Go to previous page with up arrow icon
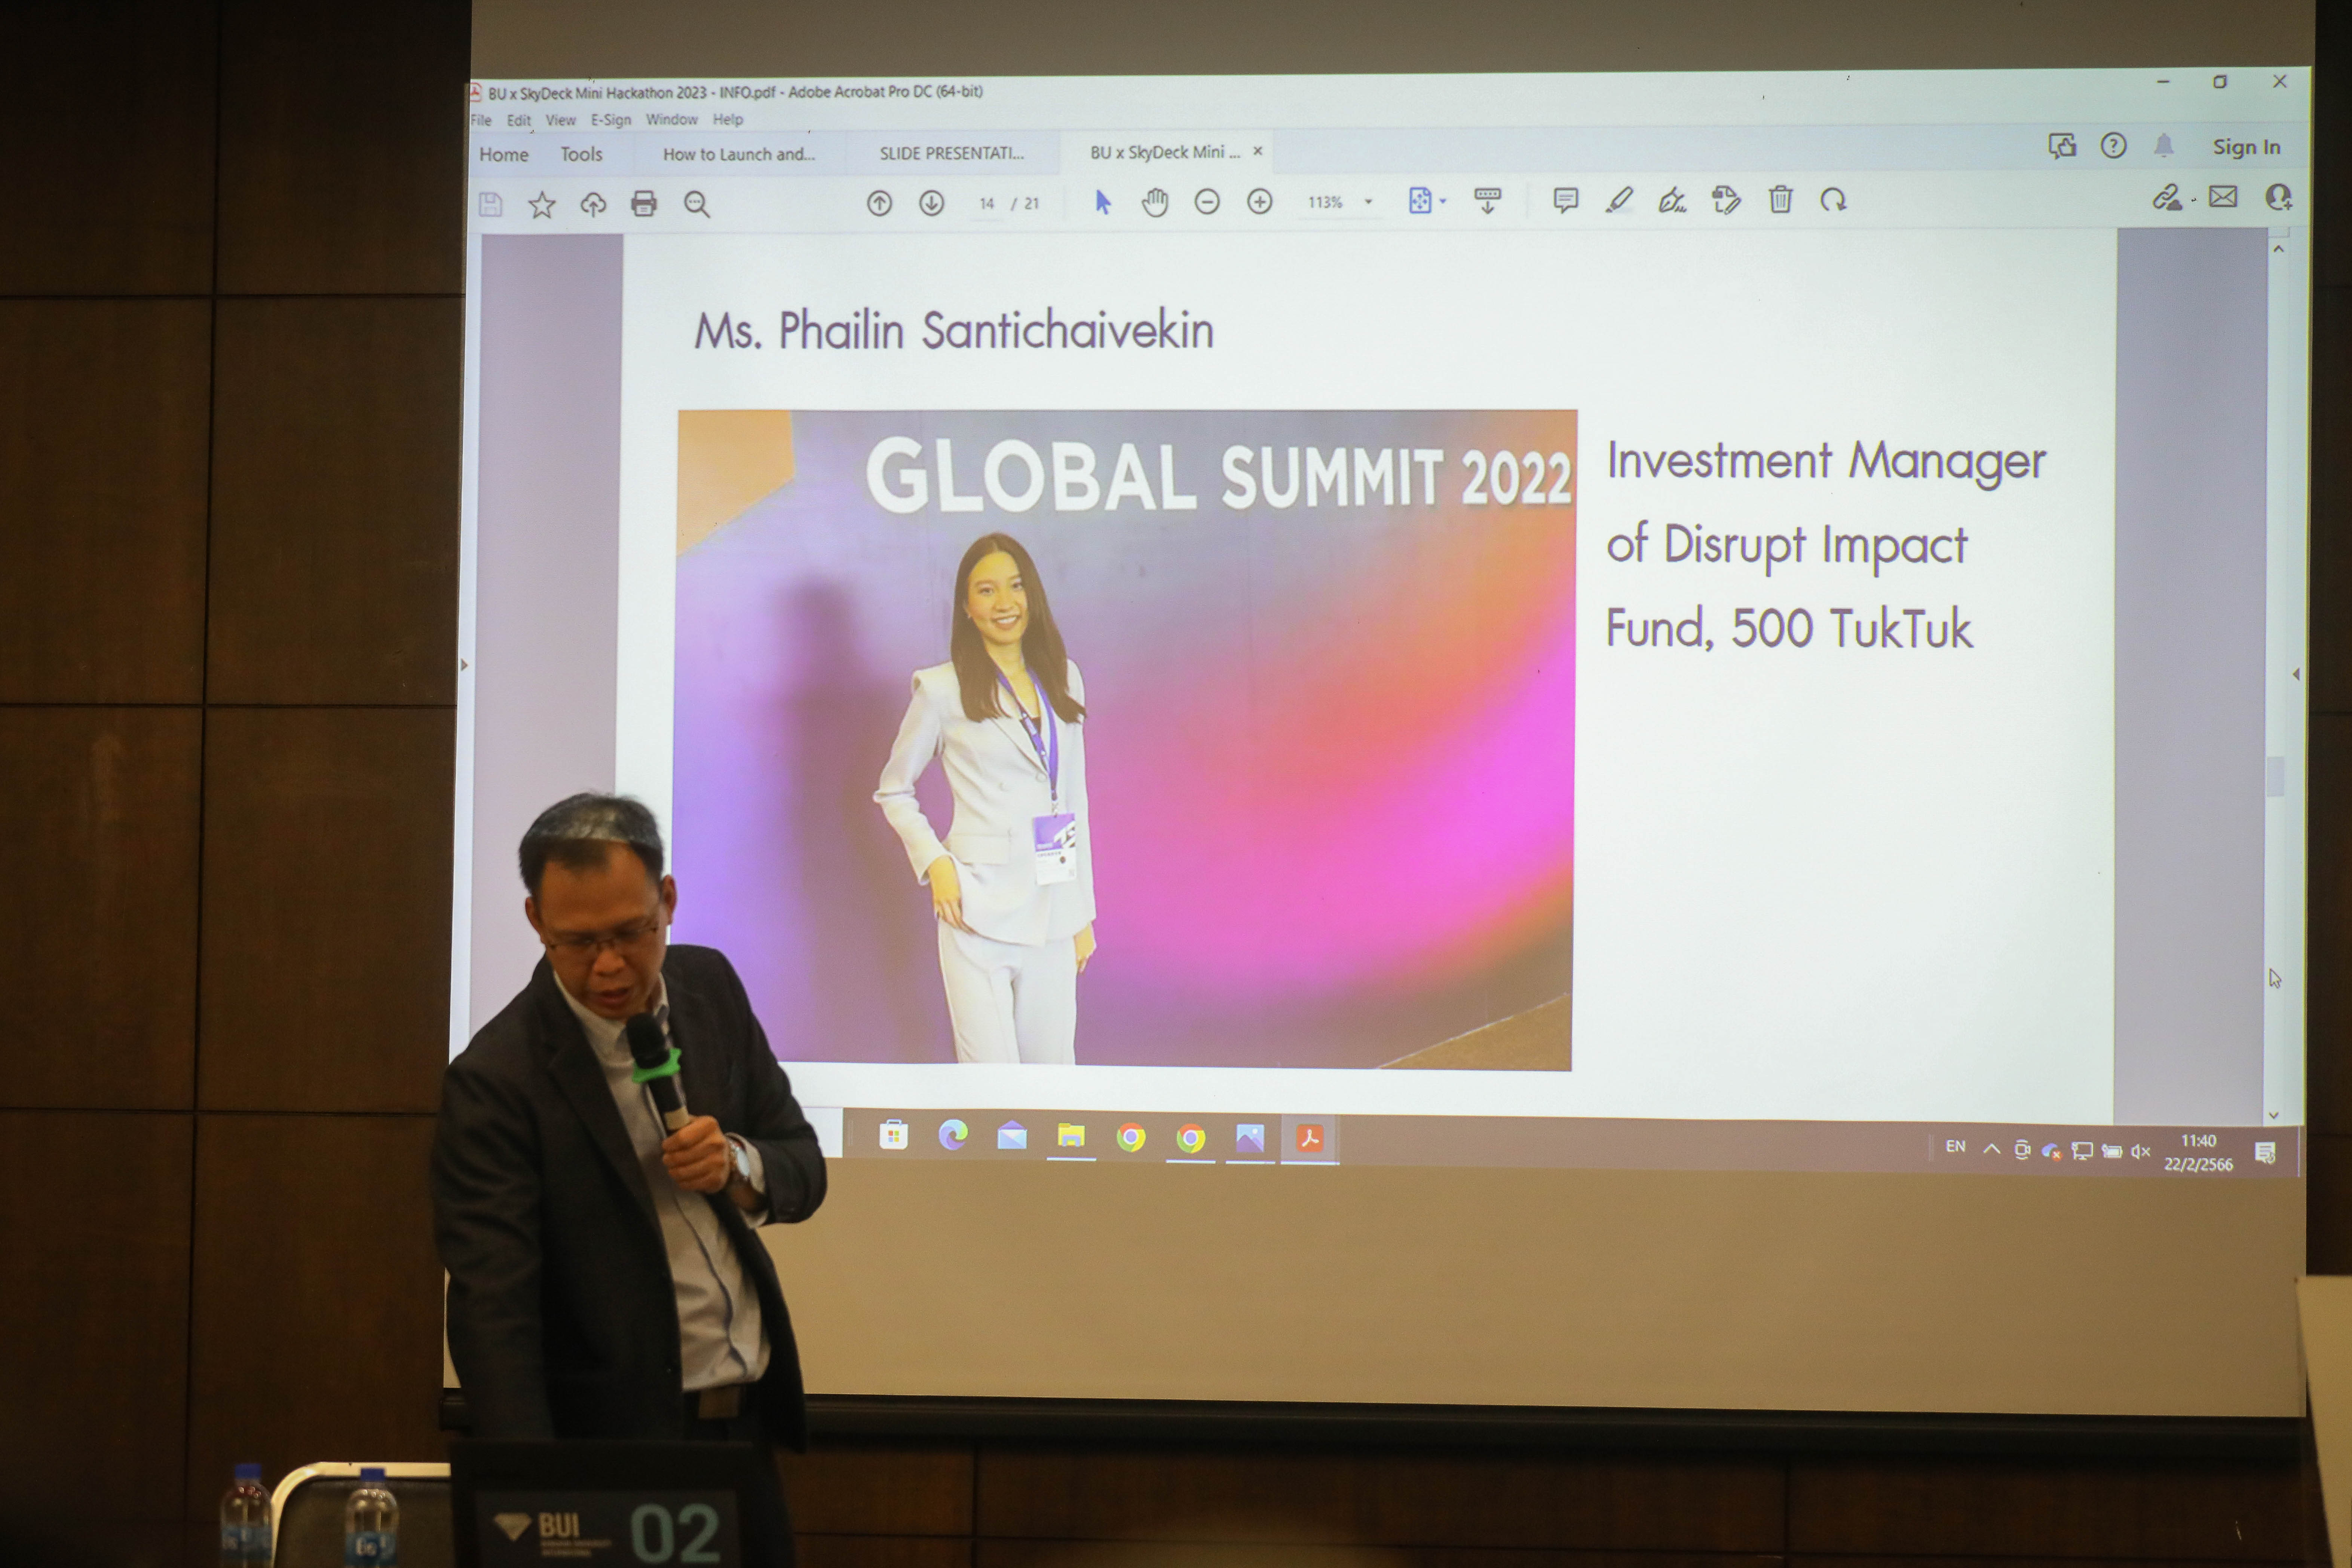This screenshot has height=1568, width=2352. pyautogui.click(x=879, y=203)
